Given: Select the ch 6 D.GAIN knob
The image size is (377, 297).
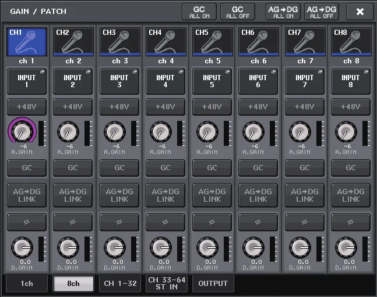Looking at the screenshot, I should pyautogui.click(x=253, y=248).
